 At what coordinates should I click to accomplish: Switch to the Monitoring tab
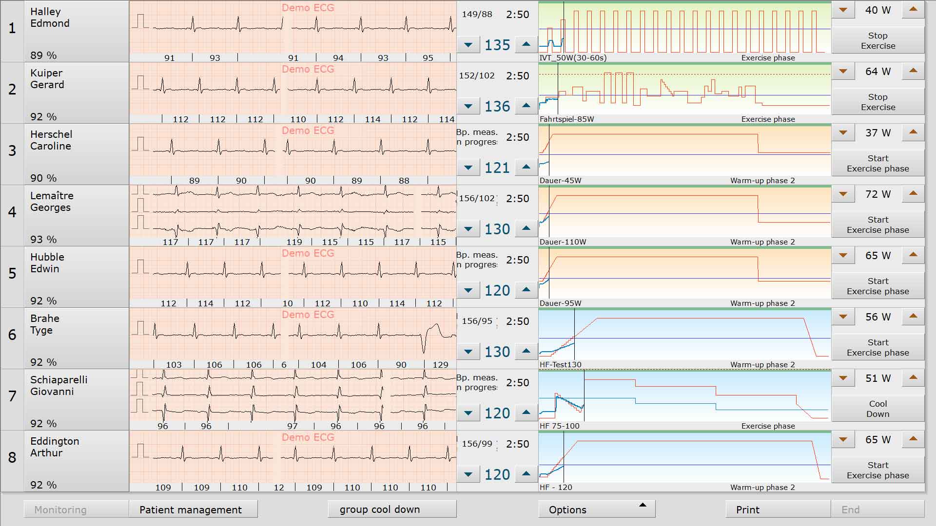[77, 509]
